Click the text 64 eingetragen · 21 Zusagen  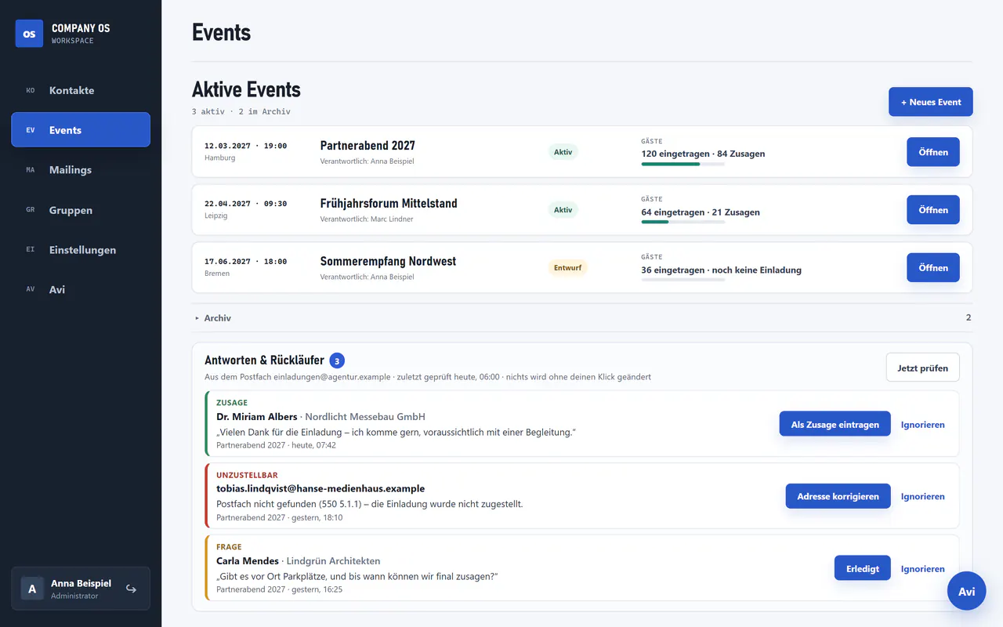click(x=701, y=212)
